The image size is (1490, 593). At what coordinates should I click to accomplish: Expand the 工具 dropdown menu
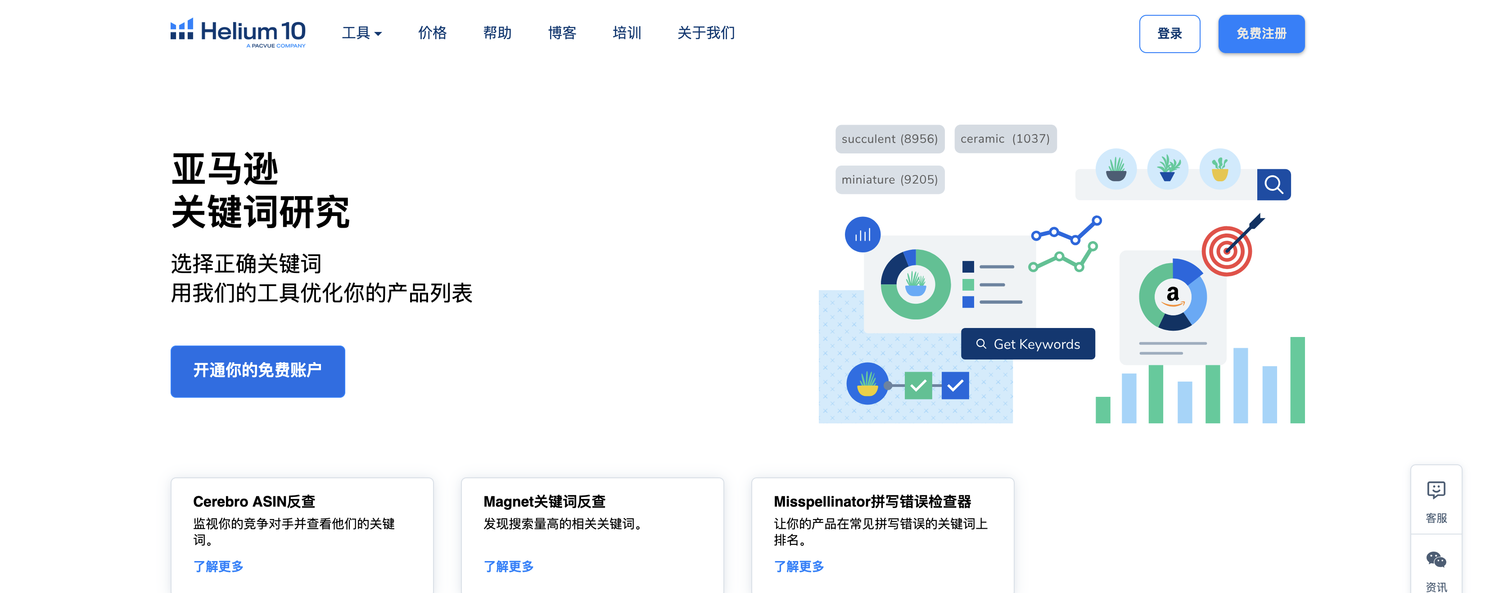coord(361,33)
